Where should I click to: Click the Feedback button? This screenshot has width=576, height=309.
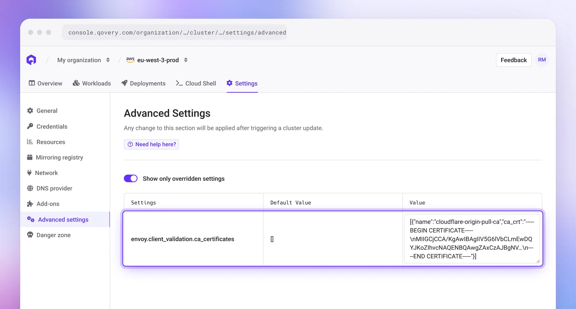point(514,60)
